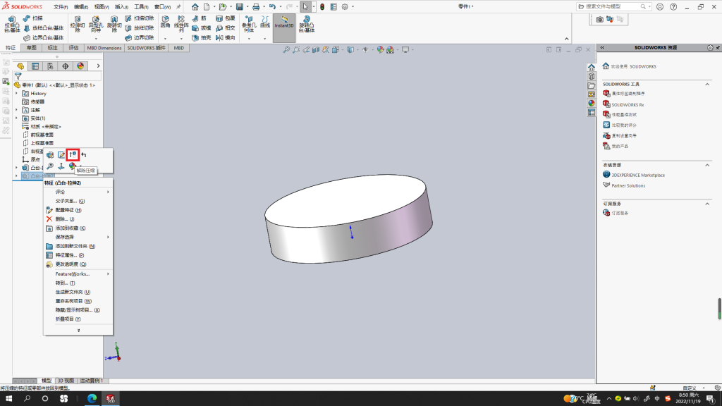Expand the 注解 (Annotations) tree node
This screenshot has height=406, width=722.
[17, 110]
